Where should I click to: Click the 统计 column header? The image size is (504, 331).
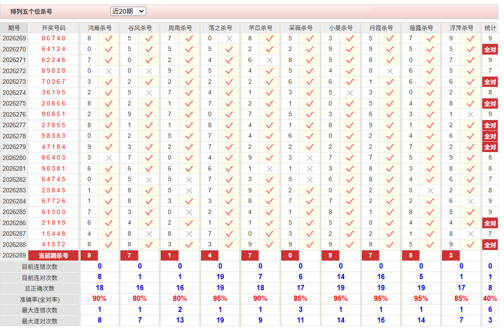point(490,28)
